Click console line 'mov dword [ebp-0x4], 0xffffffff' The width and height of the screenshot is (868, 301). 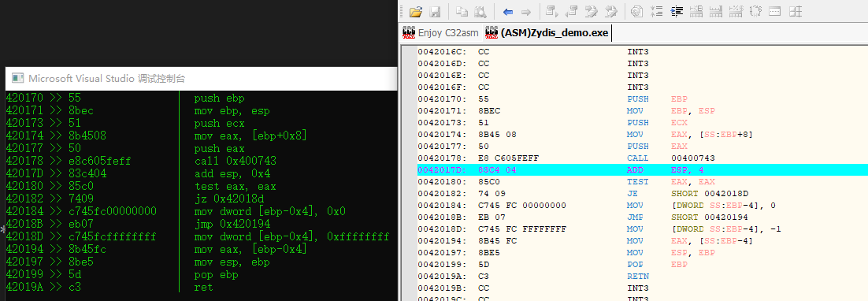[x=291, y=237]
